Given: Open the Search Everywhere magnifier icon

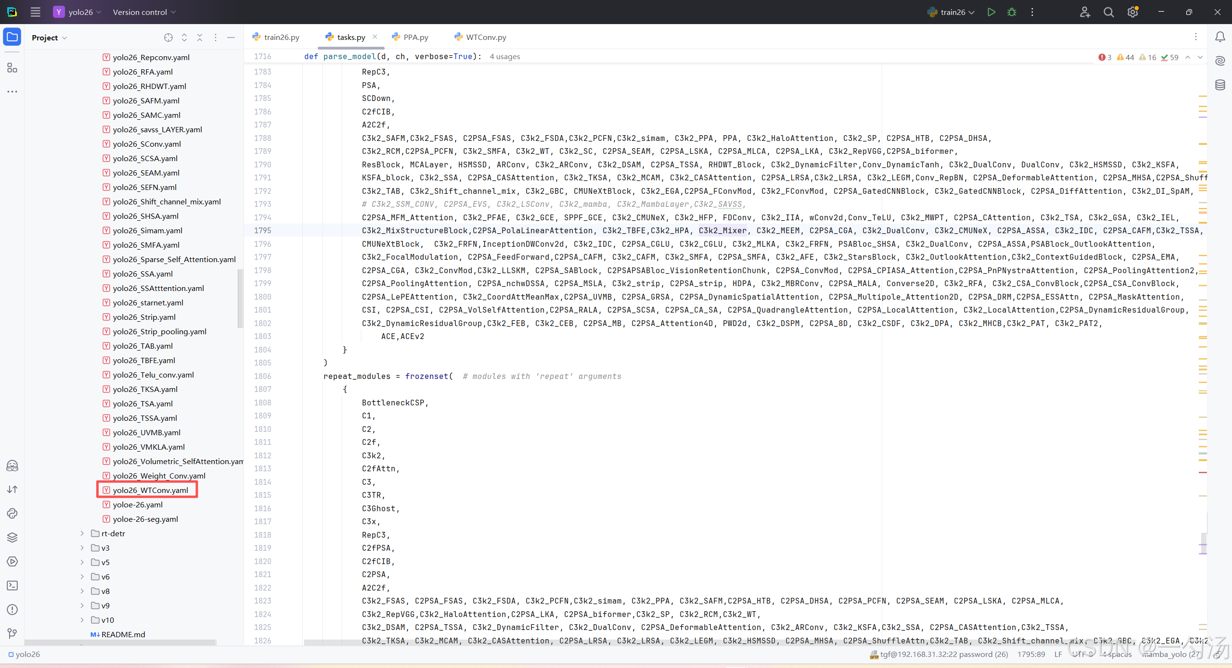Looking at the screenshot, I should (1108, 12).
